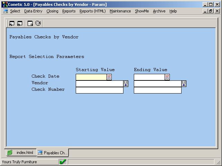Expand the starting Vendor lookup list

(x=126, y=84)
